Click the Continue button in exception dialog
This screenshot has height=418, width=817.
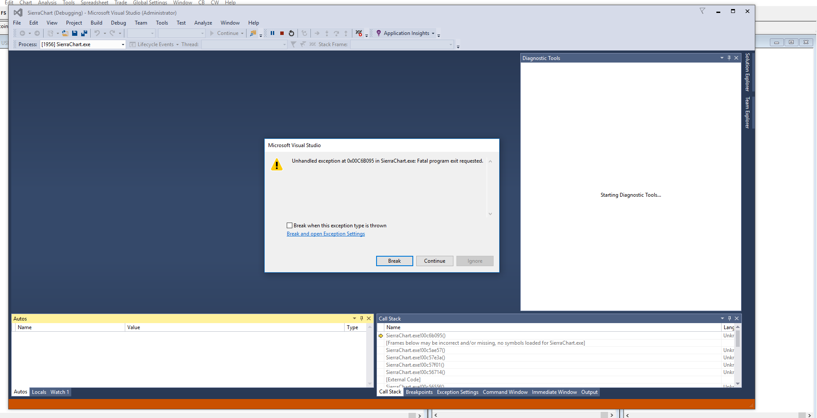point(435,261)
